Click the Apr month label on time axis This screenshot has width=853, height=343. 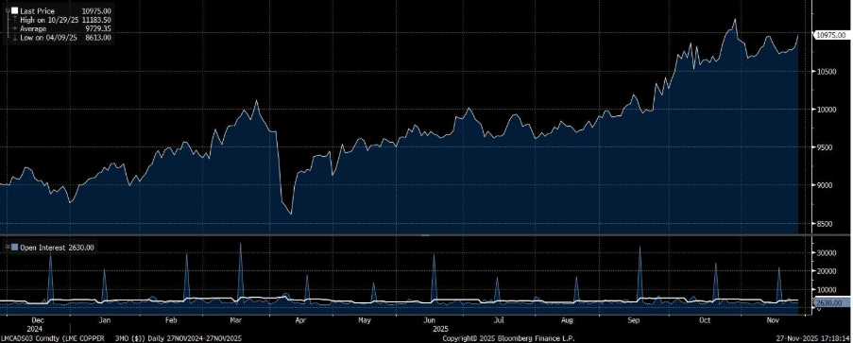(x=299, y=320)
